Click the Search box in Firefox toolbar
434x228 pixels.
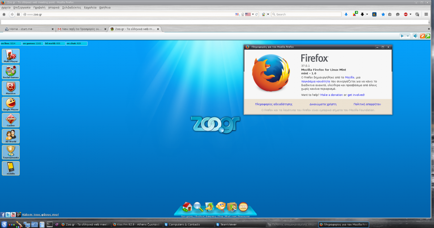click(x=307, y=14)
